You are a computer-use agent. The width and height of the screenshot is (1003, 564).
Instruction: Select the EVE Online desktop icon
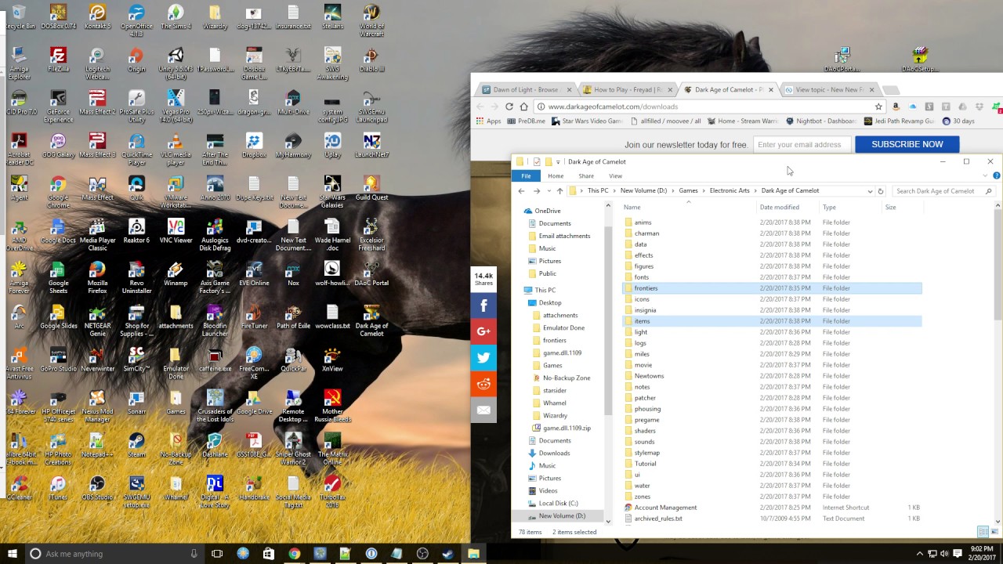254,273
